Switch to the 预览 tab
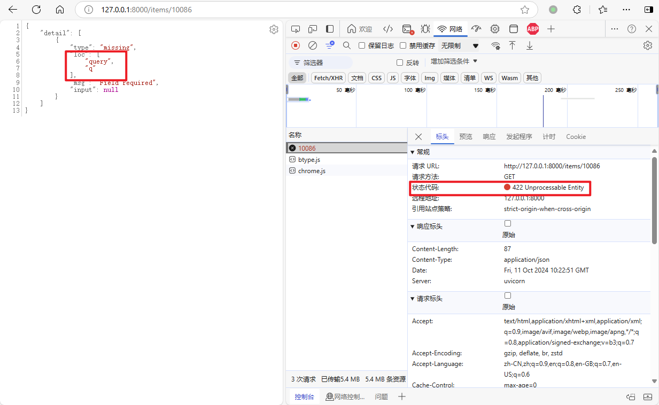659x405 pixels. (466, 137)
